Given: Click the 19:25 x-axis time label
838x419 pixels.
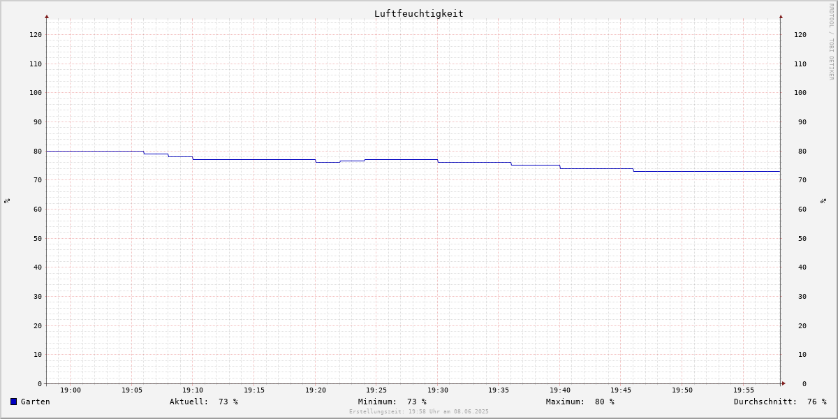Looking at the screenshot, I should click(x=376, y=390).
